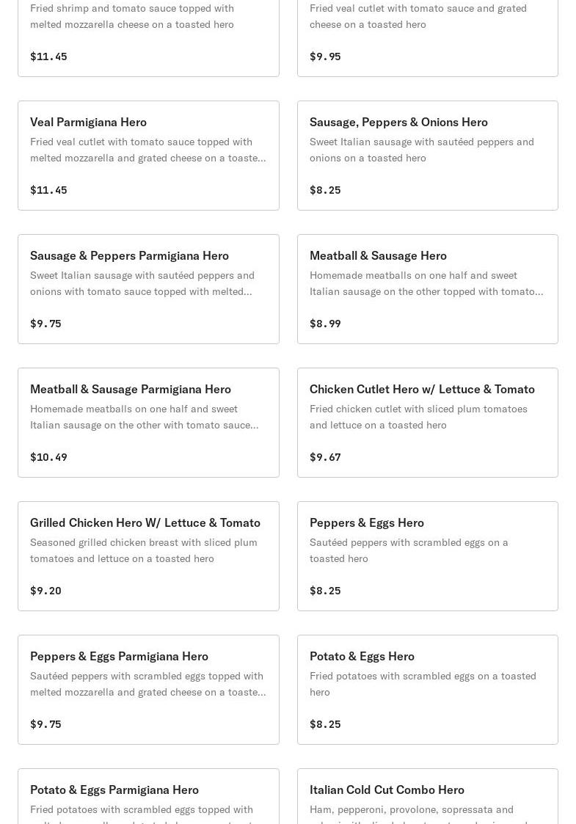Screen dimensions: 576x824
Task: Click the "Fried chicken cutlet with sliced plum tomatoes" description
Action: (418, 417)
